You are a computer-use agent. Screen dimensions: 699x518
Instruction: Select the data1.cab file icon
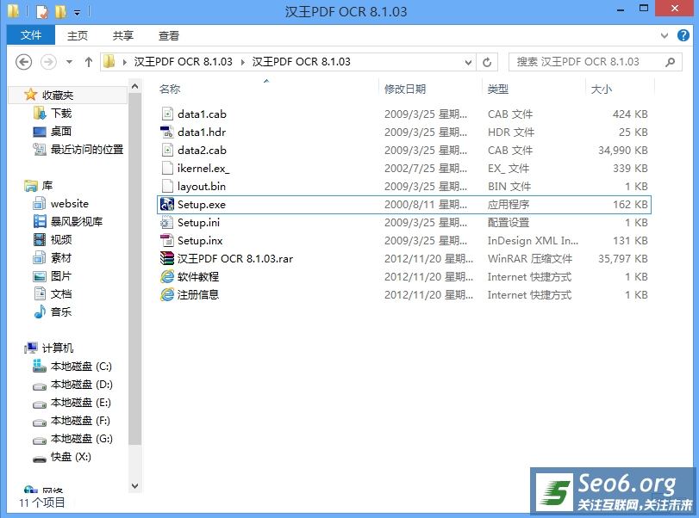click(x=167, y=114)
